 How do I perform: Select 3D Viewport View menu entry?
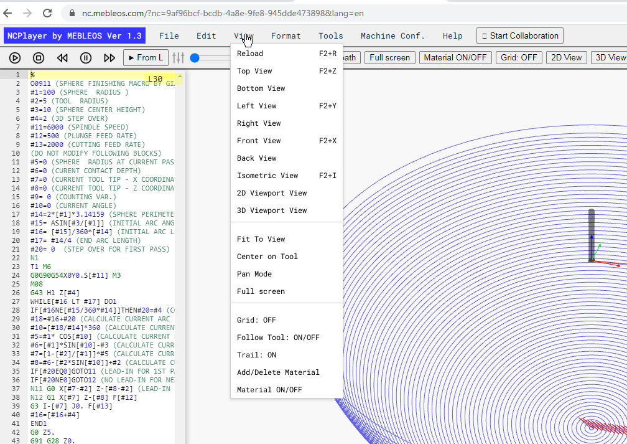pos(287,210)
